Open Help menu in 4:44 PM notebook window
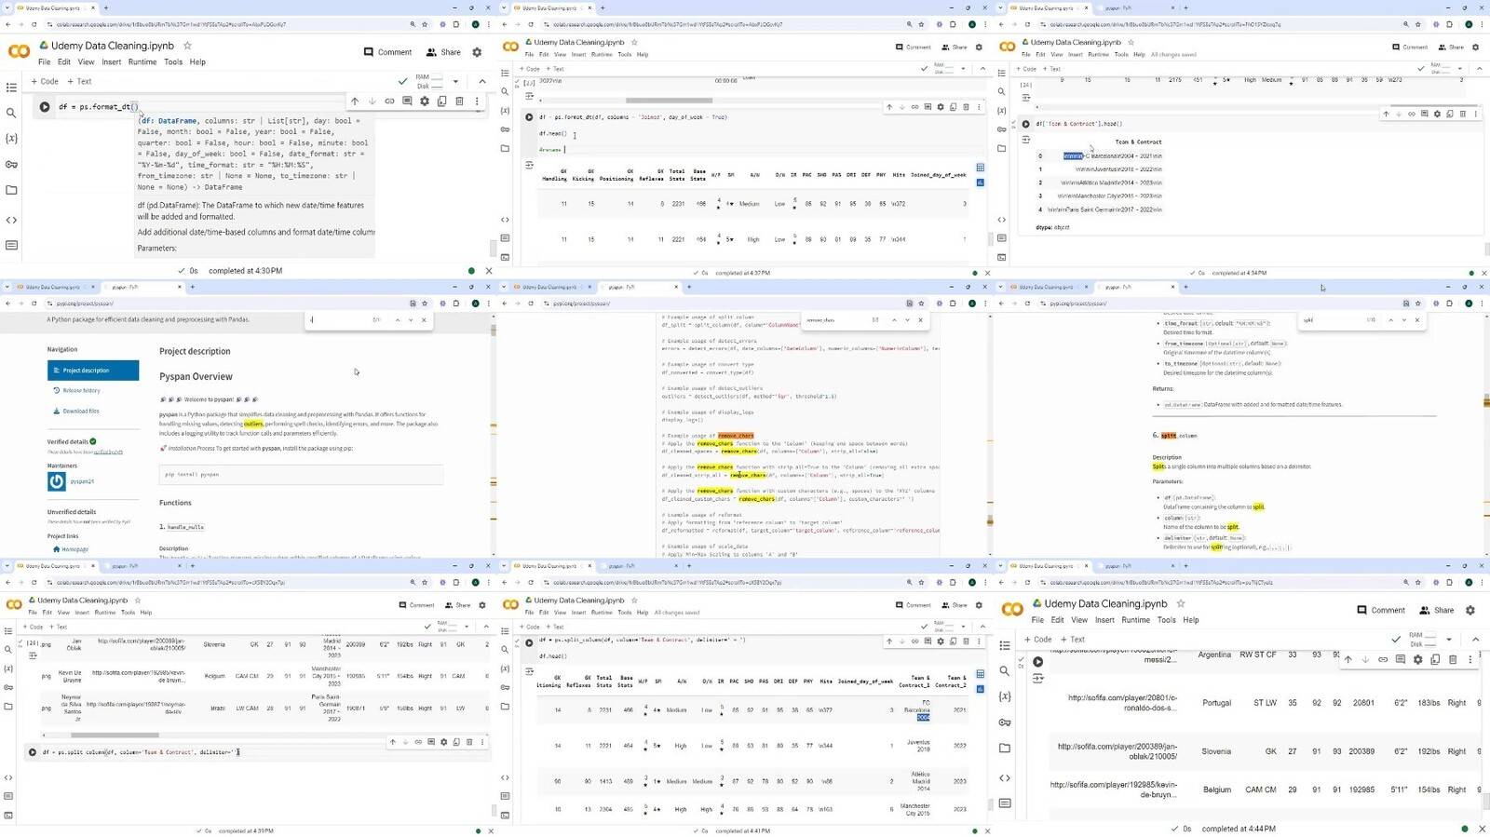 (1191, 620)
